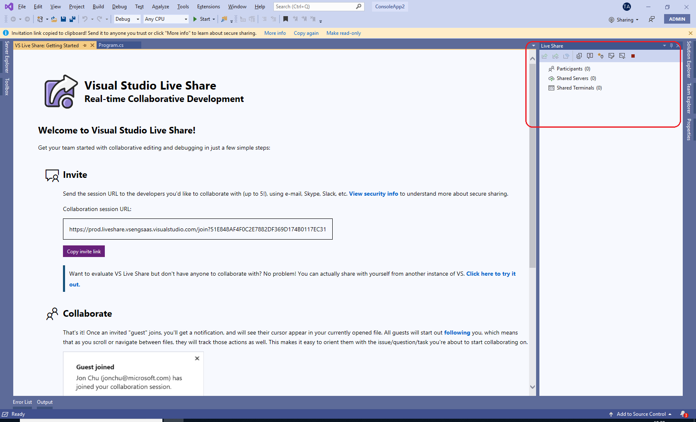Click the Undo arrow icon
696x422 pixels.
pyautogui.click(x=85, y=19)
